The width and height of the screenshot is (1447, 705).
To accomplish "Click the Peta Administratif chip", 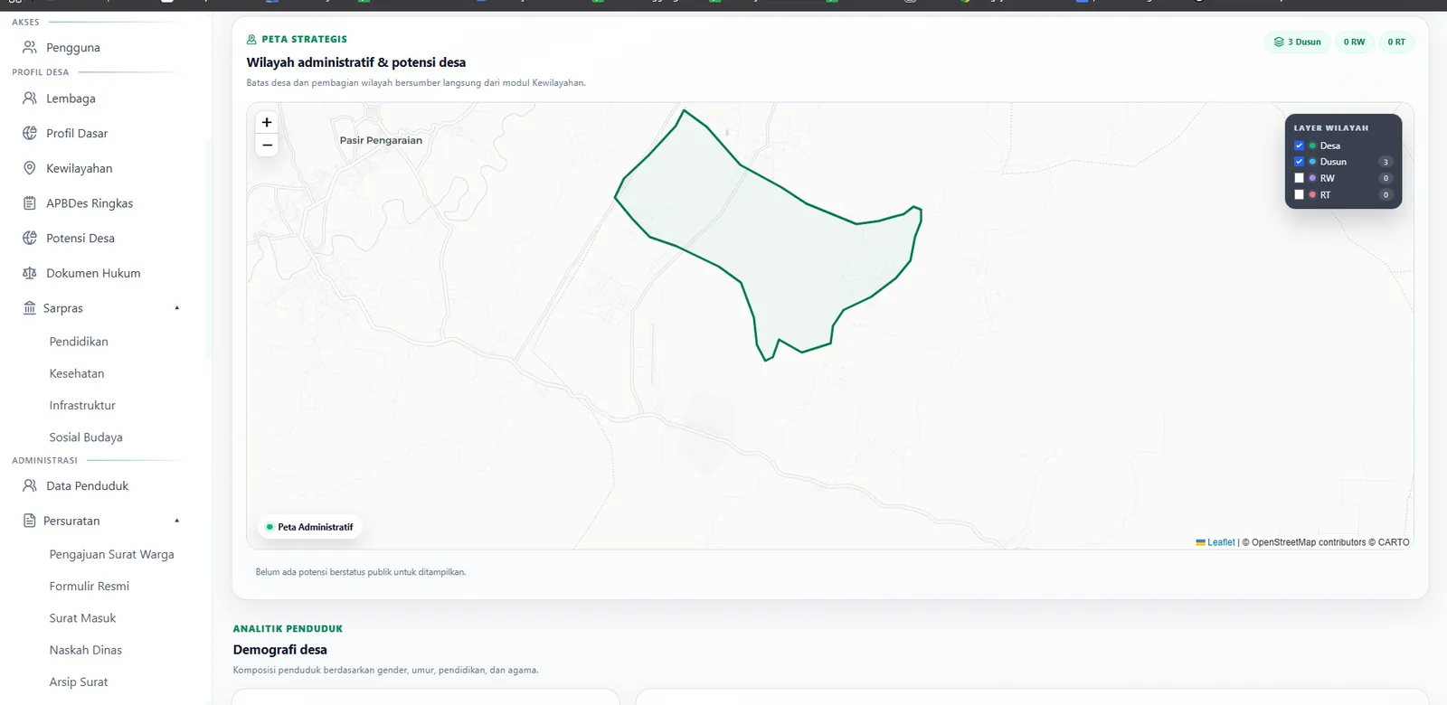I will (x=309, y=527).
